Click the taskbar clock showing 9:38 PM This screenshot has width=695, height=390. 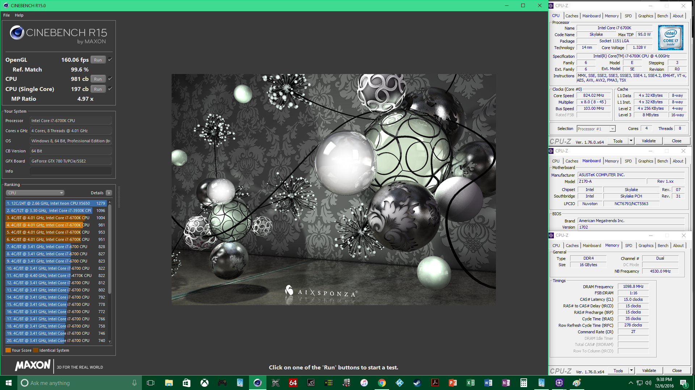(x=664, y=383)
